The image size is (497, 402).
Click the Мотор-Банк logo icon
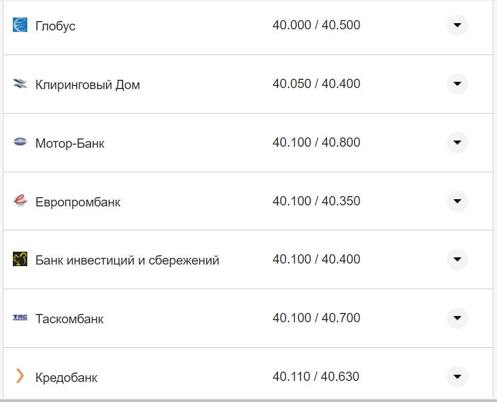pyautogui.click(x=20, y=143)
